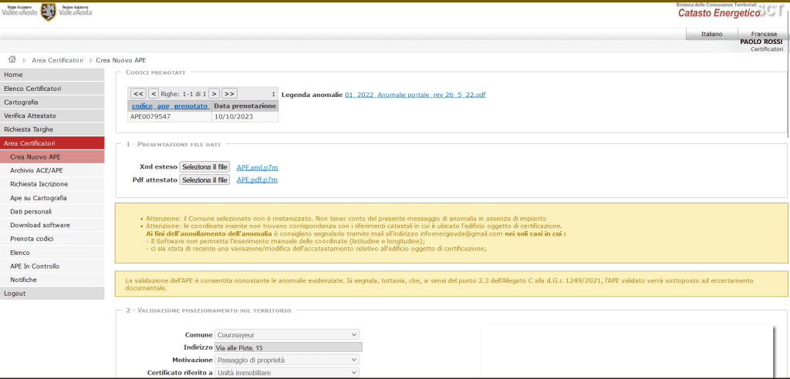The image size is (790, 379).
Task: Open Richiesta Iscrizione submenu item
Action: [x=52, y=184]
